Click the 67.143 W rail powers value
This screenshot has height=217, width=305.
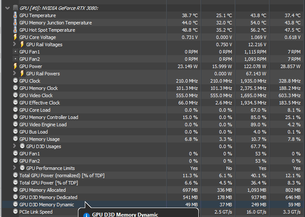click(257, 74)
